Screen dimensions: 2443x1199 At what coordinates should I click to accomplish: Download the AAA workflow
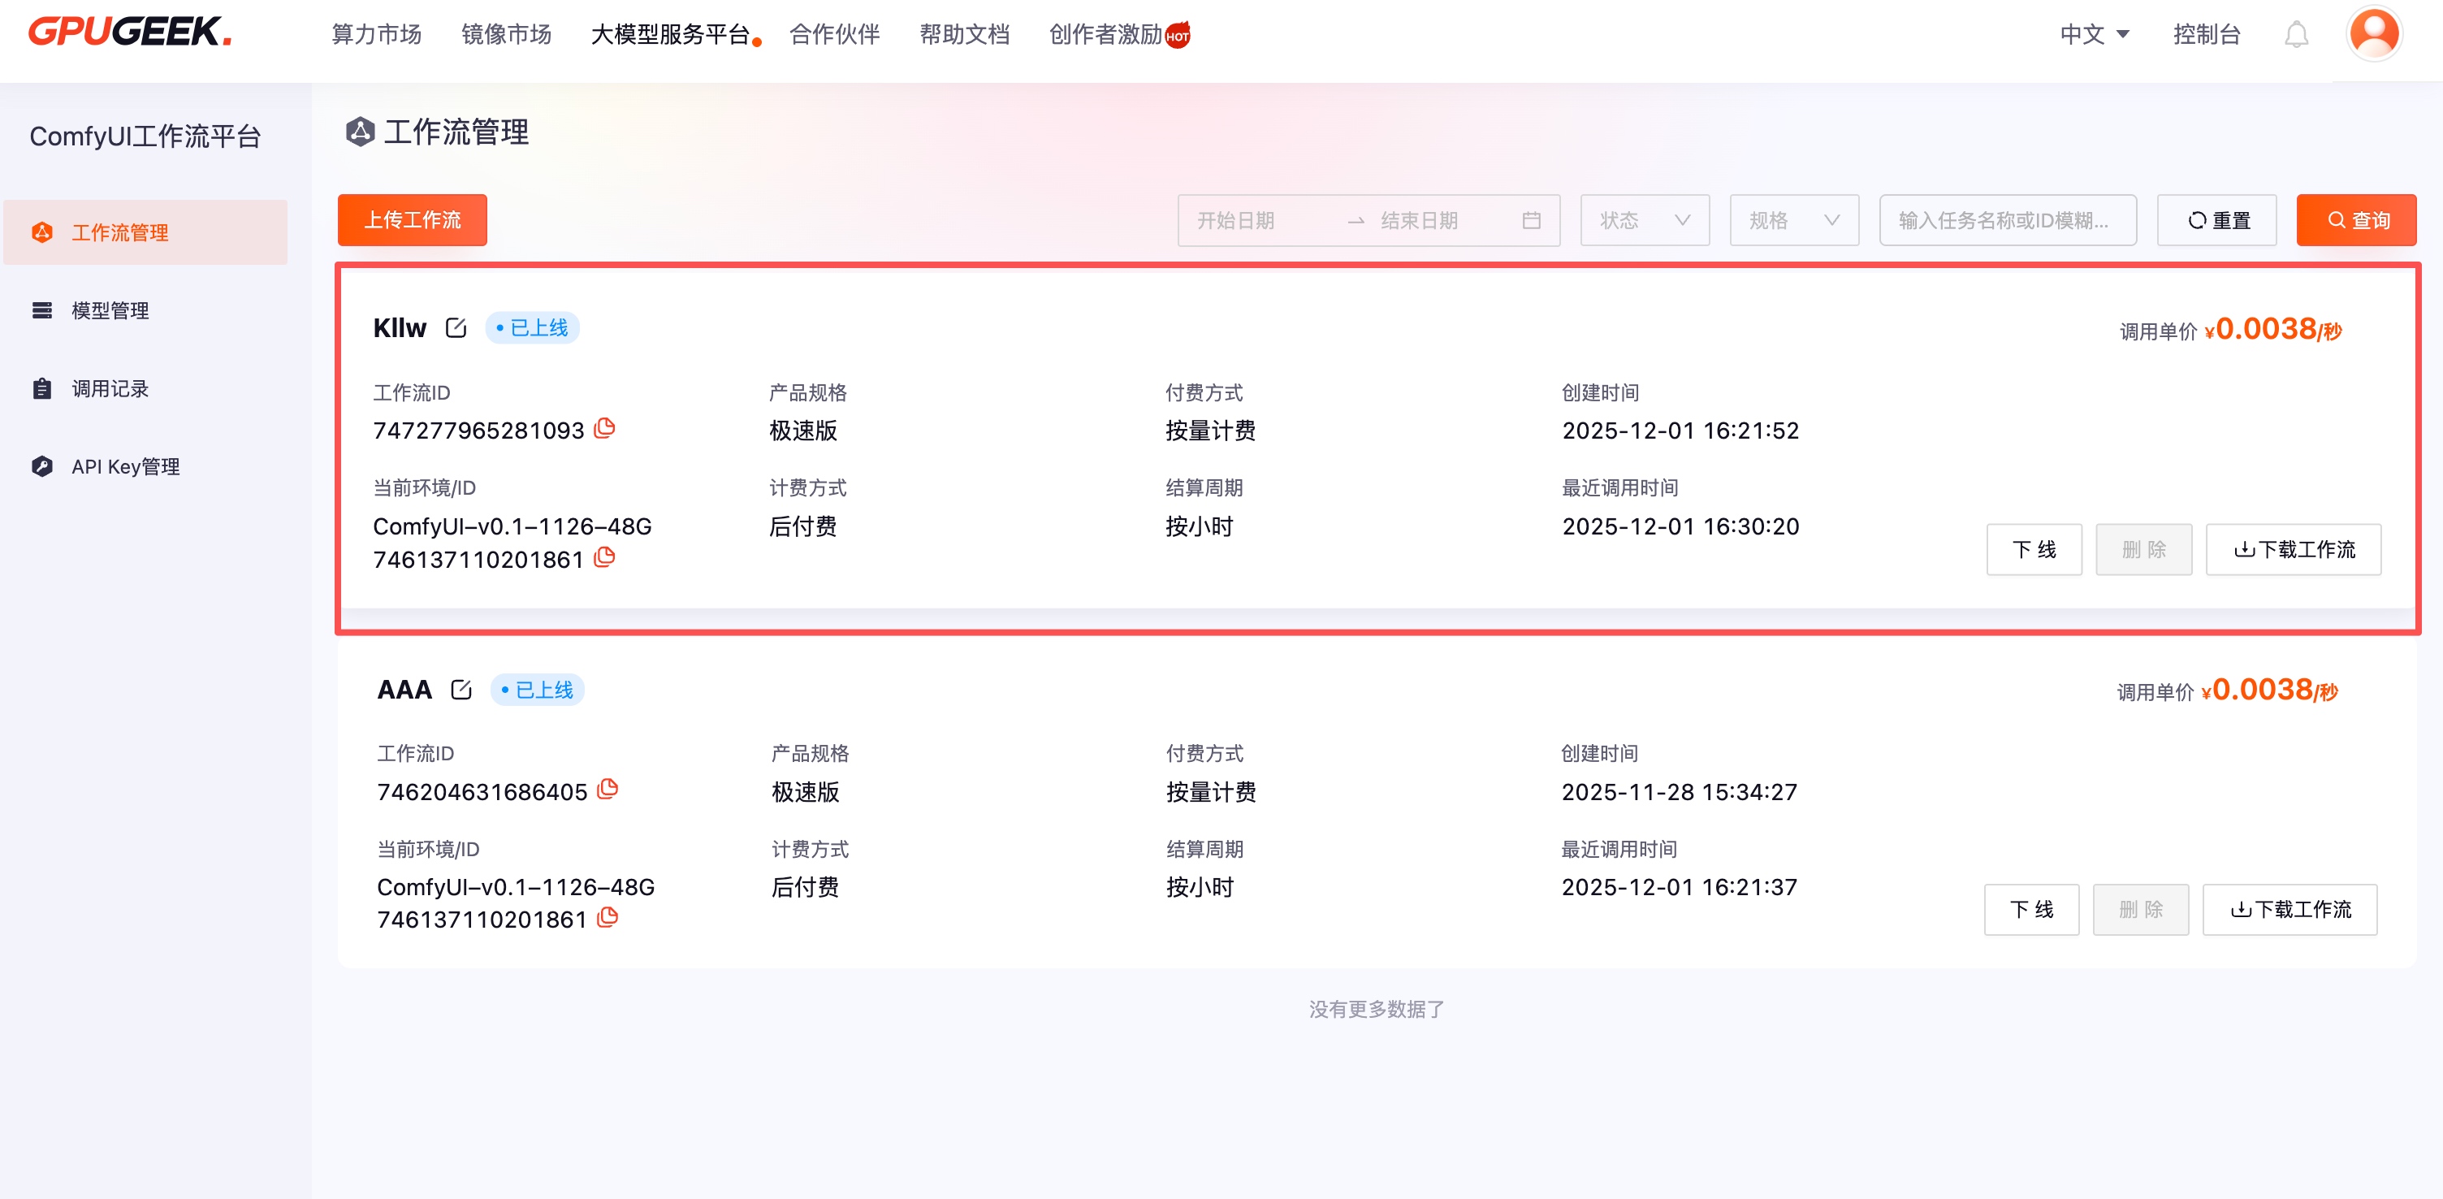pyautogui.click(x=2289, y=910)
